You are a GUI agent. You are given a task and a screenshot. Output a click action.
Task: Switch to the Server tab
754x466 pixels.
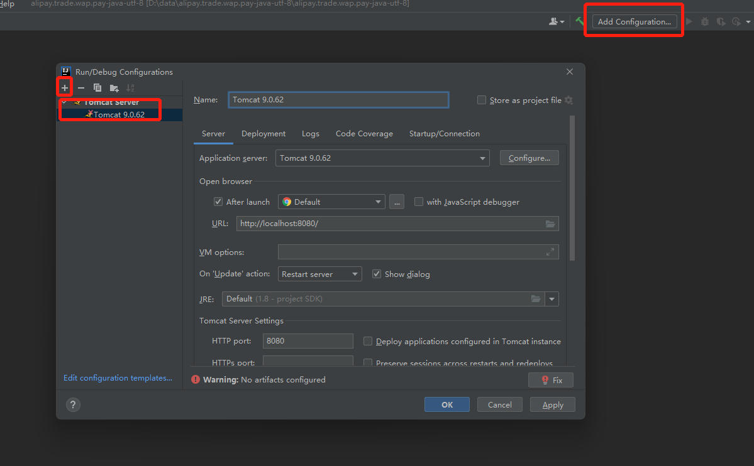tap(214, 134)
